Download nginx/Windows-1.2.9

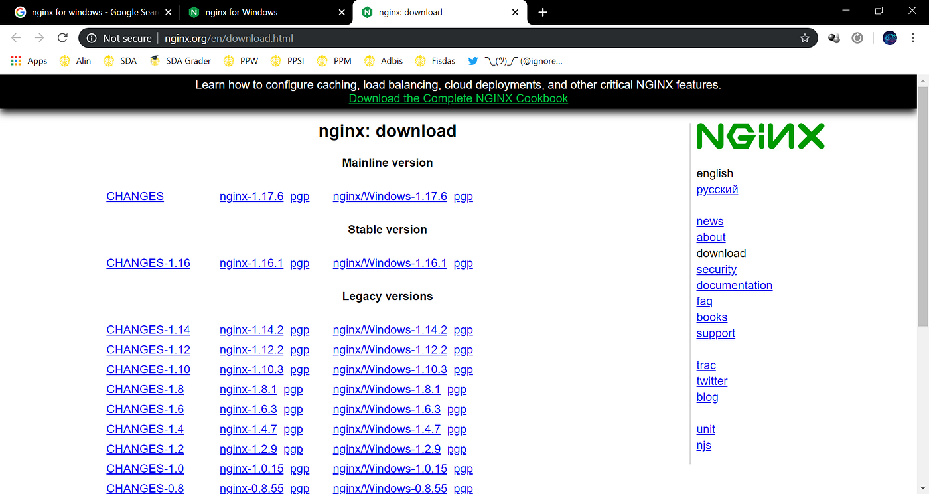(386, 450)
